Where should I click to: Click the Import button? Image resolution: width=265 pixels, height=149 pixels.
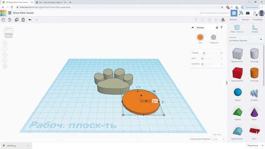tap(234, 20)
